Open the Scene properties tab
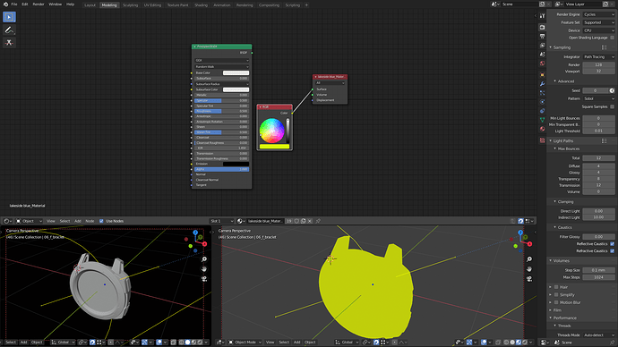This screenshot has height=347, width=618. pyautogui.click(x=543, y=55)
